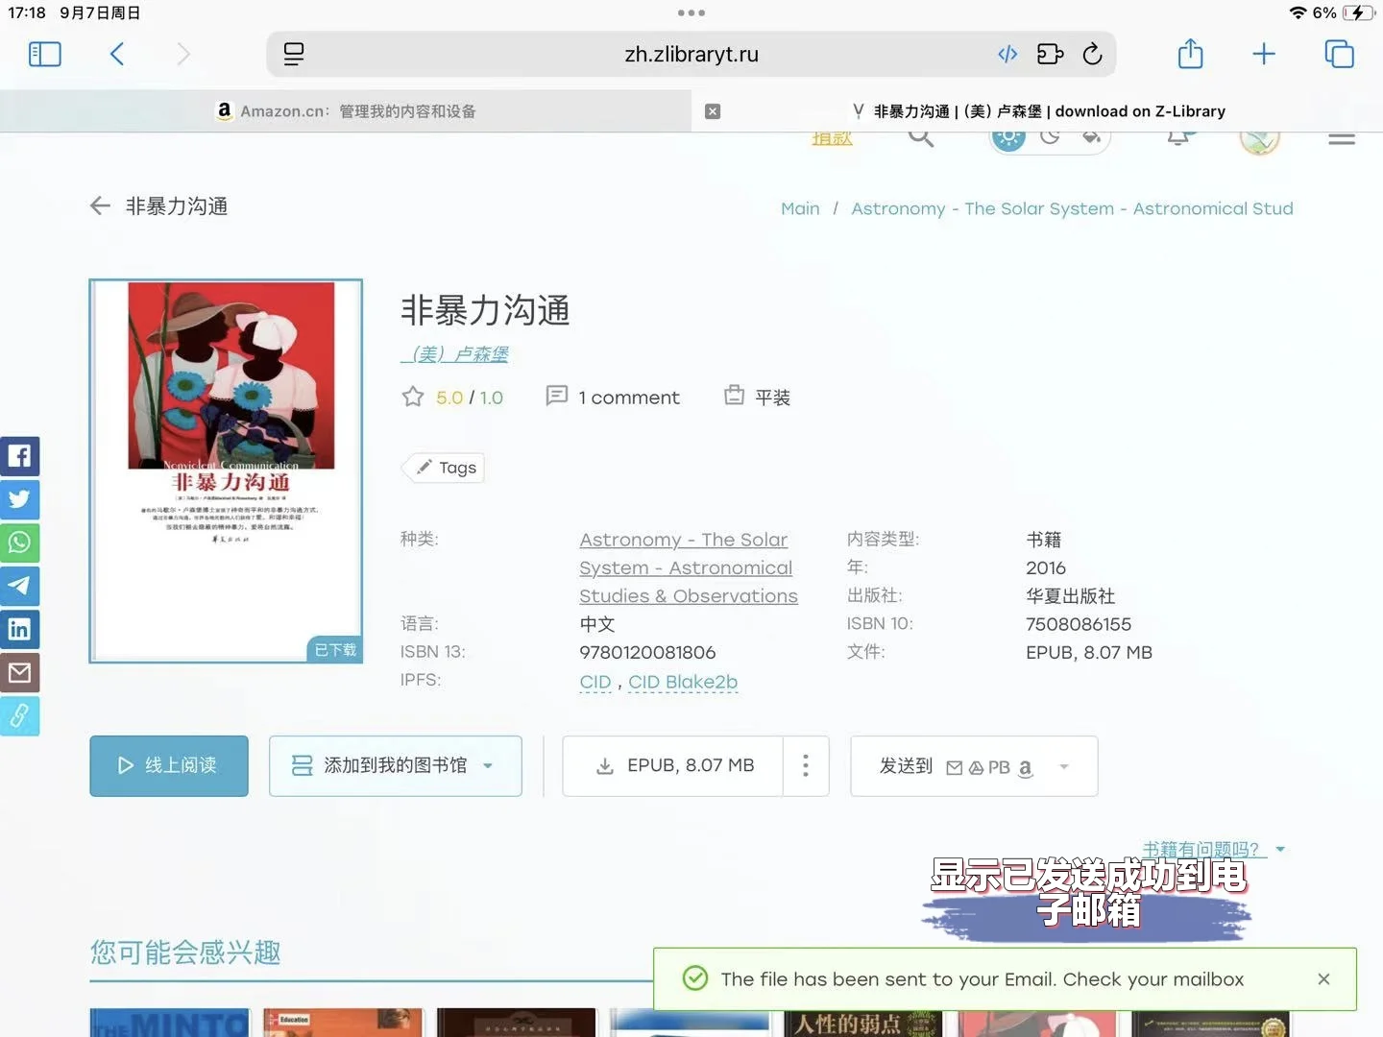
Task: Open the 非暴力沟通 book cover image
Action: tap(226, 470)
